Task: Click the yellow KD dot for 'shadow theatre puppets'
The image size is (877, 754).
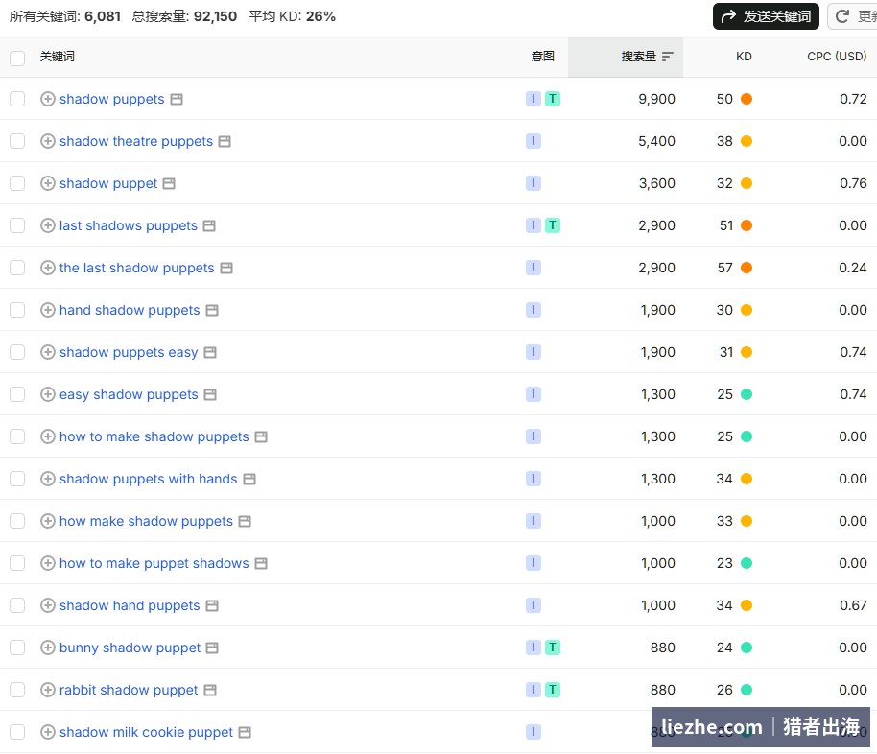Action: 747,141
